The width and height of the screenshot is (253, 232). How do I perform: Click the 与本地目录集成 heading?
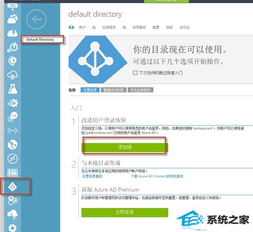[101, 163]
